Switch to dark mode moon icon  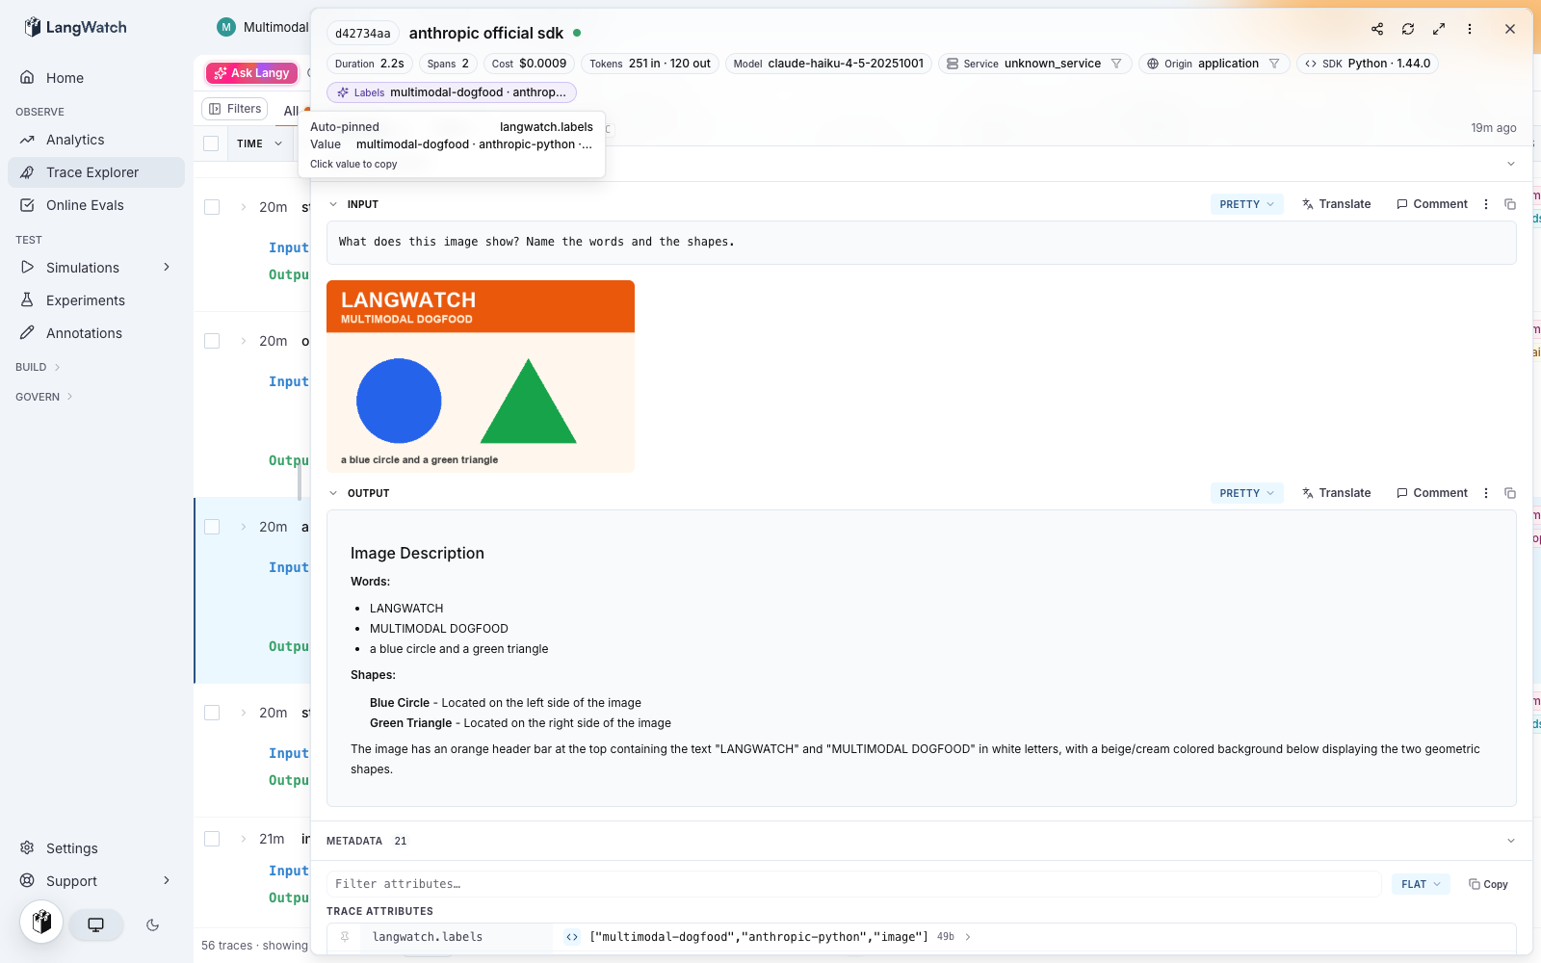click(x=152, y=924)
